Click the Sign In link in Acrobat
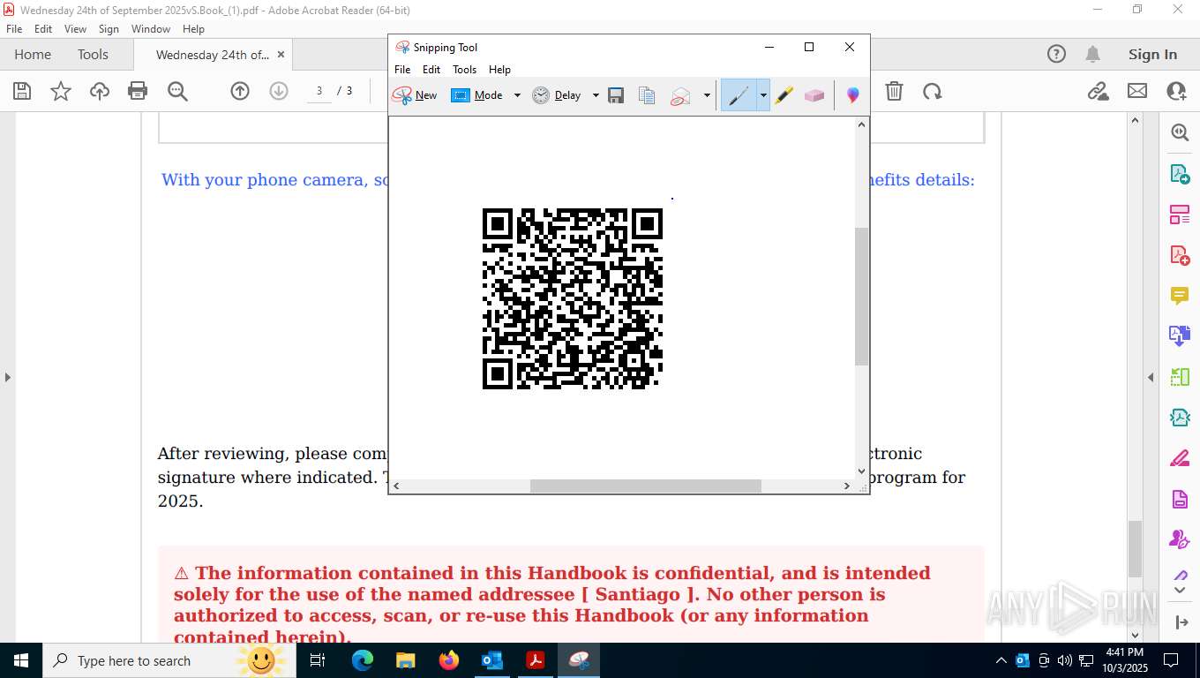 point(1152,55)
